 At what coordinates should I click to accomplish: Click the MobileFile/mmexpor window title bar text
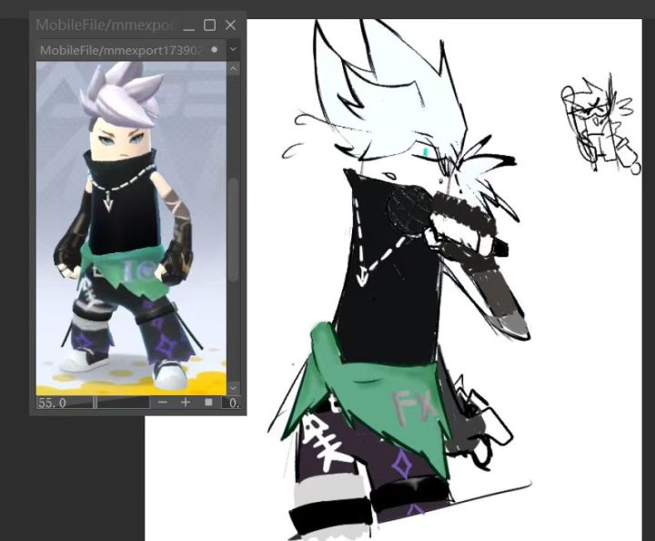(x=104, y=25)
